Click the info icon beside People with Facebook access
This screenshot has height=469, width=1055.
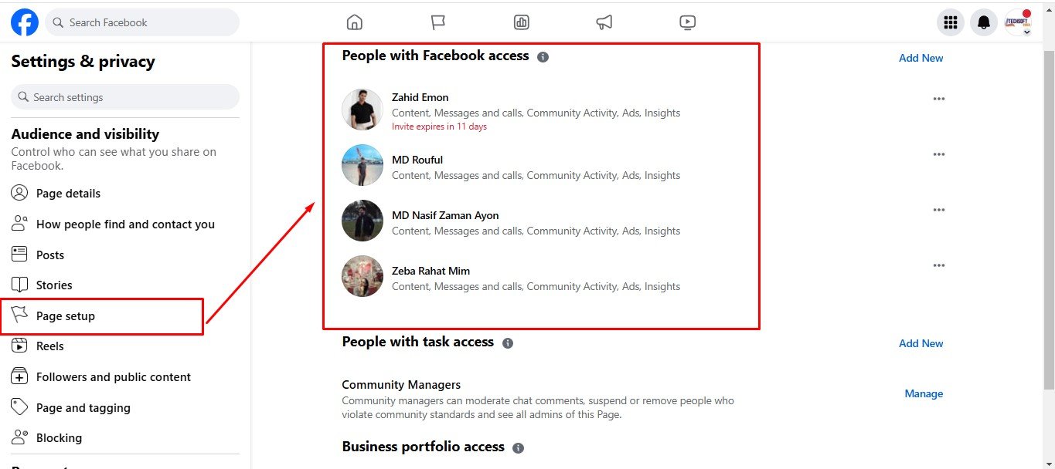(x=543, y=57)
